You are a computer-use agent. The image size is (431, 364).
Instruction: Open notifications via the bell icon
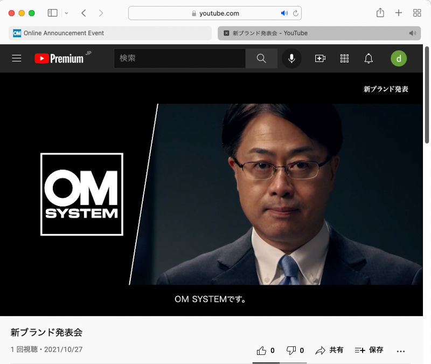tap(369, 58)
